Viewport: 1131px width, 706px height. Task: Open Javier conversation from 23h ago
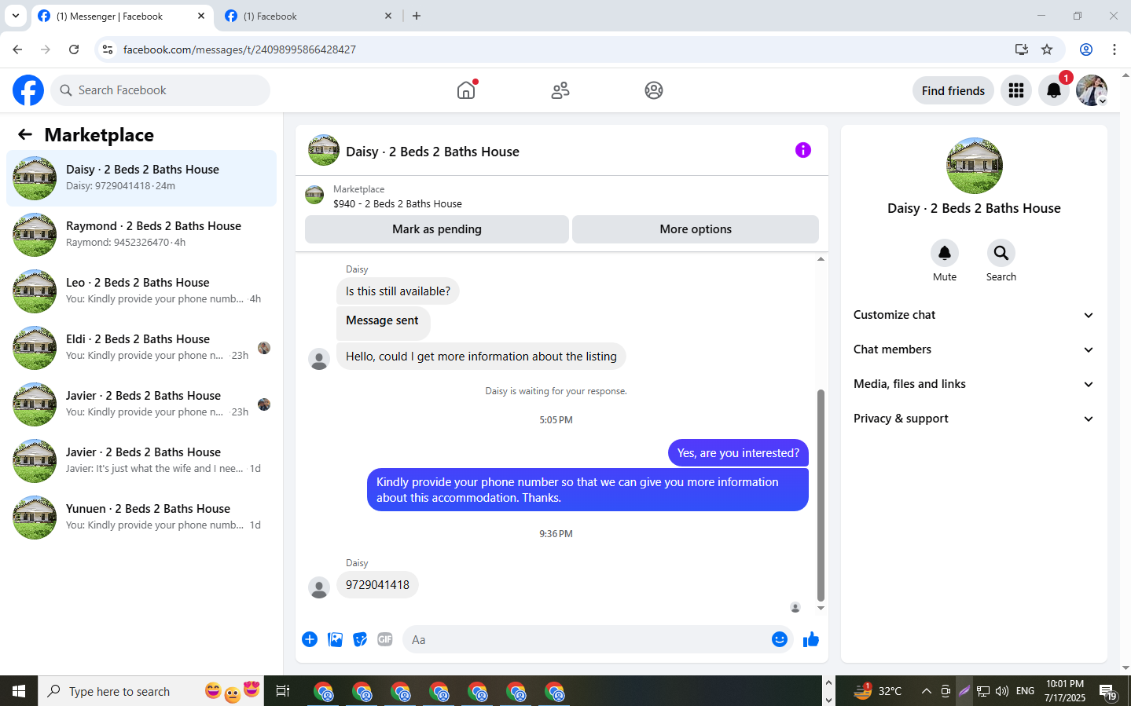coord(141,404)
